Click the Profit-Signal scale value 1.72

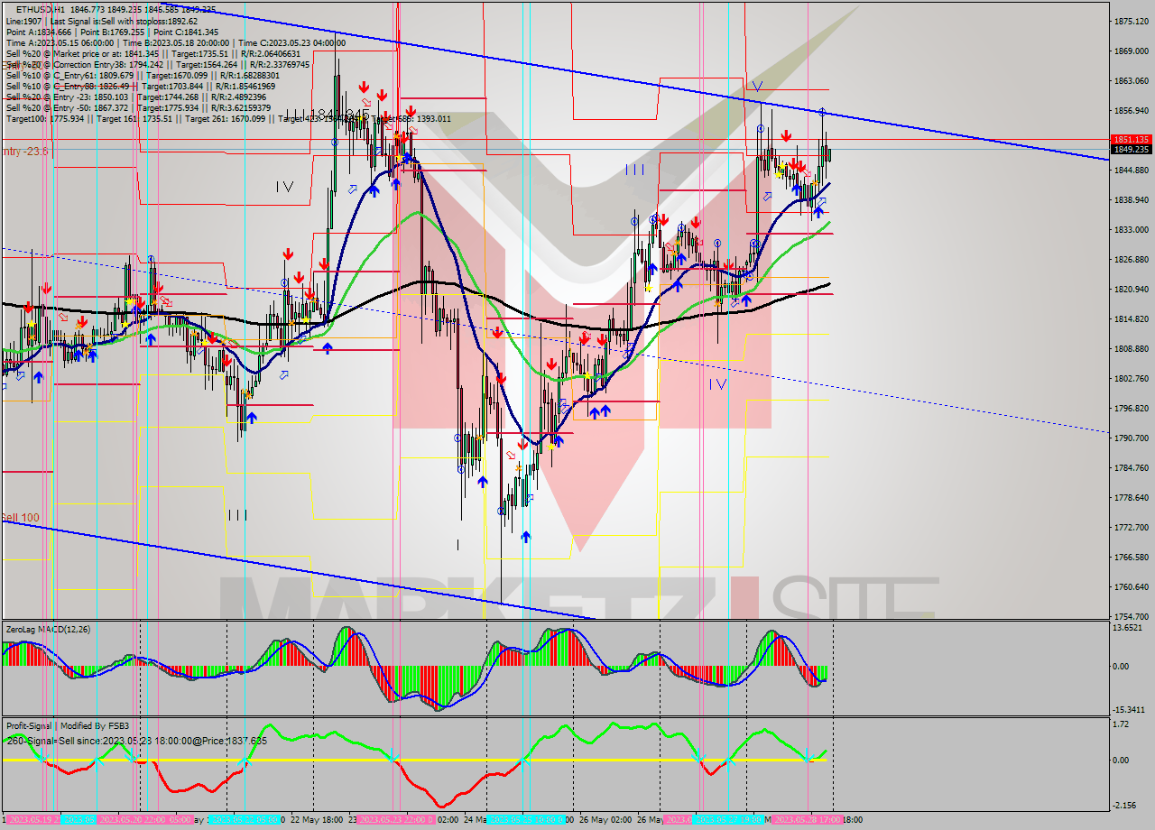[1122, 724]
